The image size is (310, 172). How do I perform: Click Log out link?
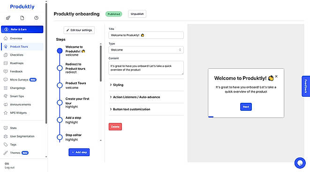click(10, 167)
